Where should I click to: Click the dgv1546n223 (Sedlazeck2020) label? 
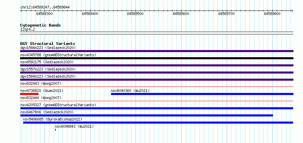point(48,48)
